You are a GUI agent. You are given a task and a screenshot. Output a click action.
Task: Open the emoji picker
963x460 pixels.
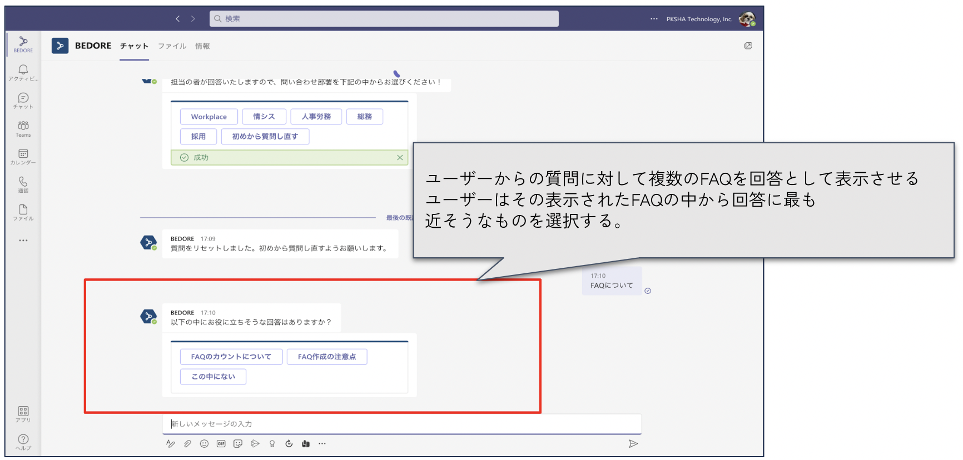pos(204,443)
